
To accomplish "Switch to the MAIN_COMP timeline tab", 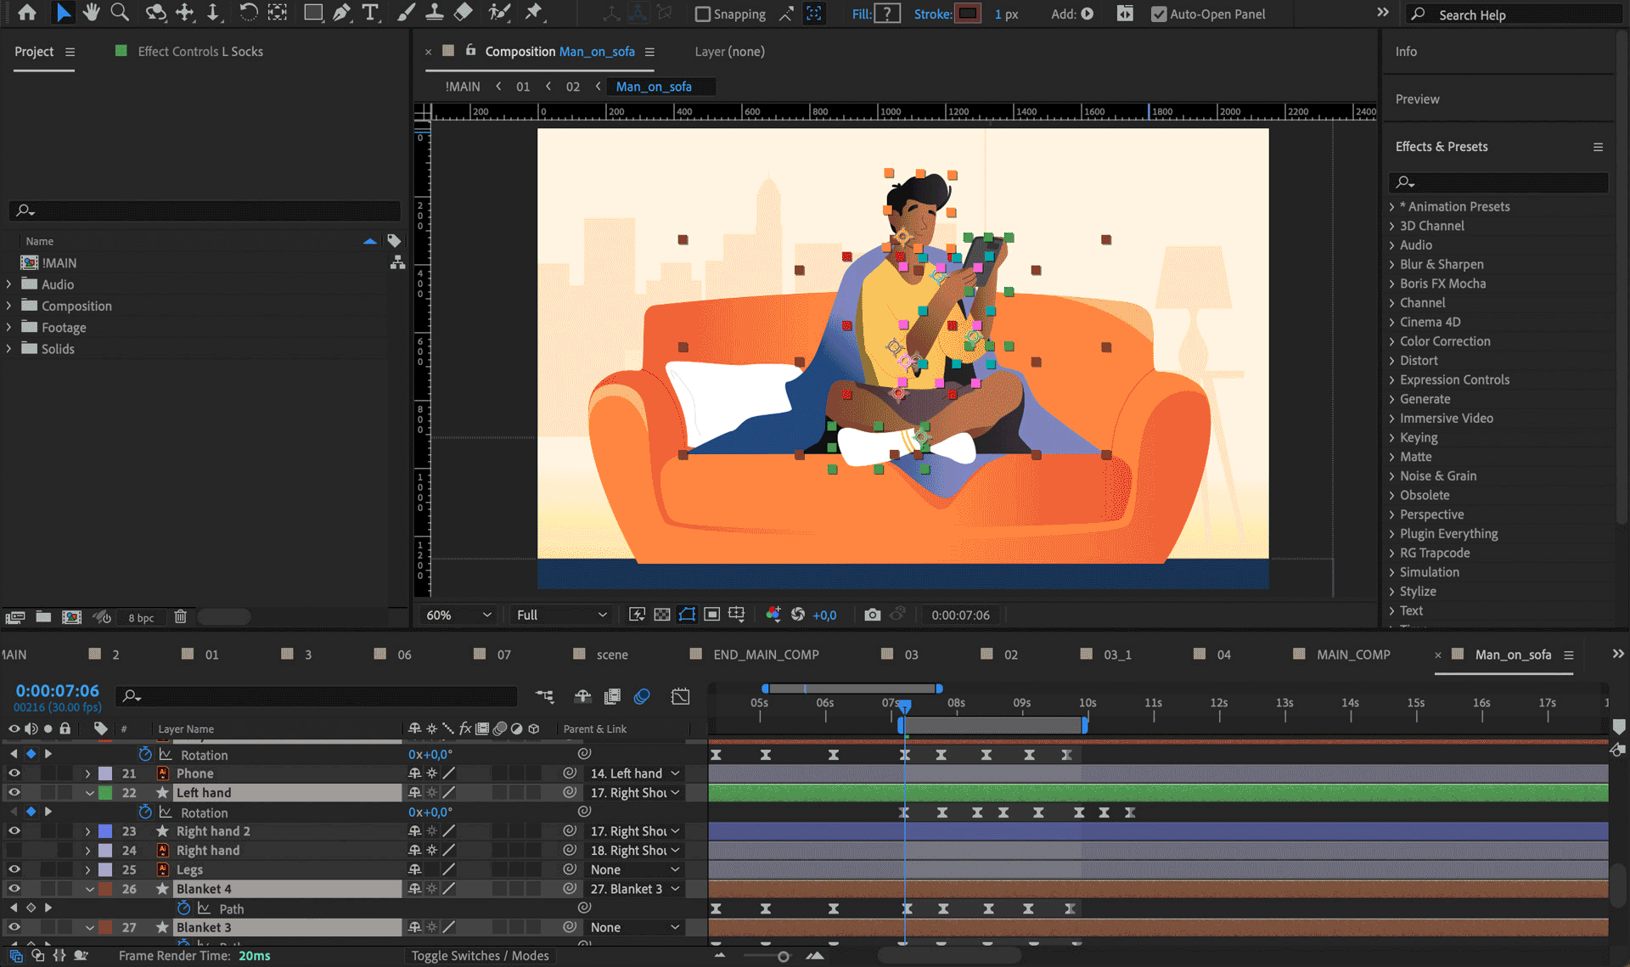I will 1352,655.
